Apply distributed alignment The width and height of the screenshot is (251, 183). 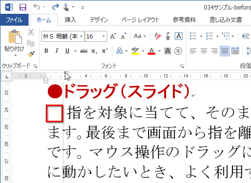point(235,51)
